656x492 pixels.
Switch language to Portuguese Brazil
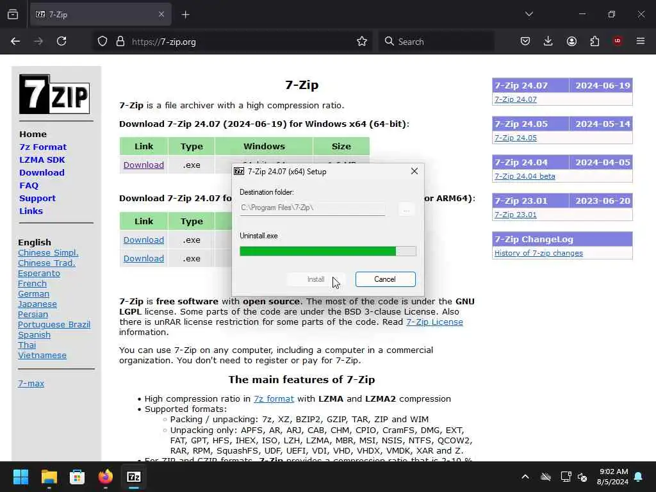54,325
